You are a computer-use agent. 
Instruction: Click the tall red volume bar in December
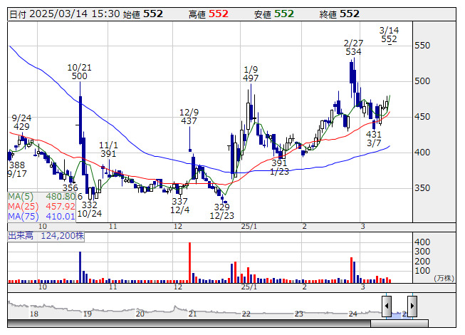[190, 262]
